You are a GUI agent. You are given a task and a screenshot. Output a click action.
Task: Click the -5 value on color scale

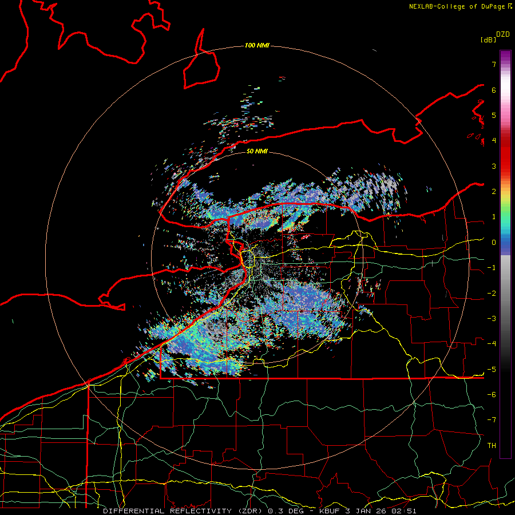(492, 370)
